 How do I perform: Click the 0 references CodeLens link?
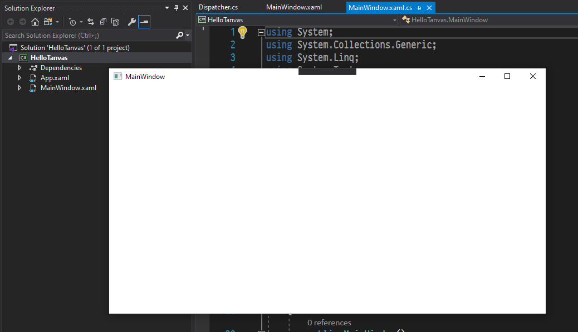329,323
